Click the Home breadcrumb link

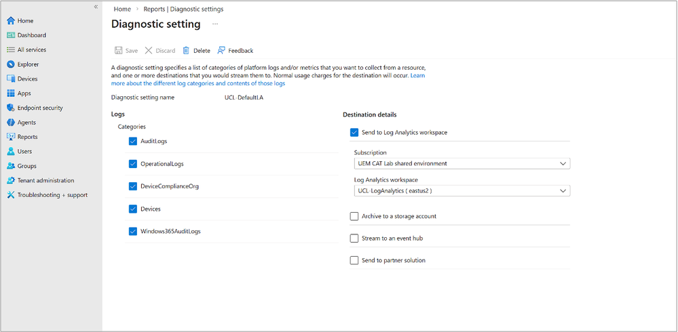[122, 9]
